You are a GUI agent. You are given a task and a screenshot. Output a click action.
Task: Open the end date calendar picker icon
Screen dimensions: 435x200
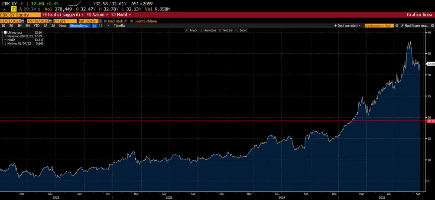50,21
